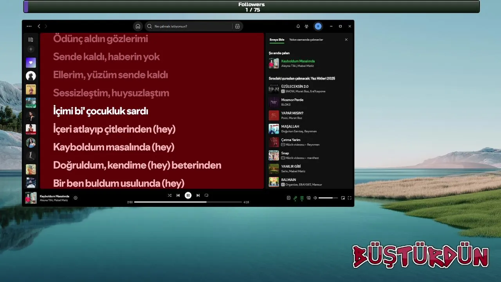The width and height of the screenshot is (501, 282).
Task: Jump to lyric 'İçeri atlayıp çitlerinden (hey)'
Action: 114,129
